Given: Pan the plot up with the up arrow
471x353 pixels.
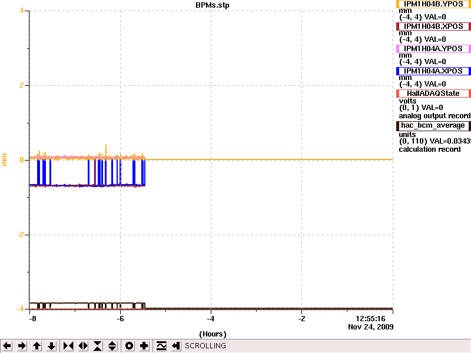Looking at the screenshot, I should tap(37, 346).
